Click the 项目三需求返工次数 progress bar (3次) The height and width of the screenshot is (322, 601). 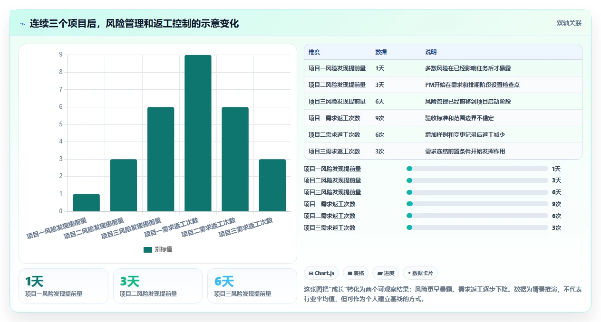477,227
